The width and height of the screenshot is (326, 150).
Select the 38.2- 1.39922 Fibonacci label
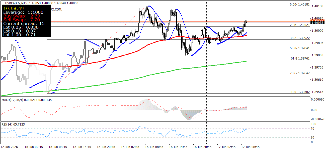point(299,38)
